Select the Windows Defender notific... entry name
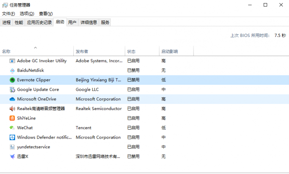Image resolution: width=289 pixels, height=174 pixels. (x=44, y=138)
